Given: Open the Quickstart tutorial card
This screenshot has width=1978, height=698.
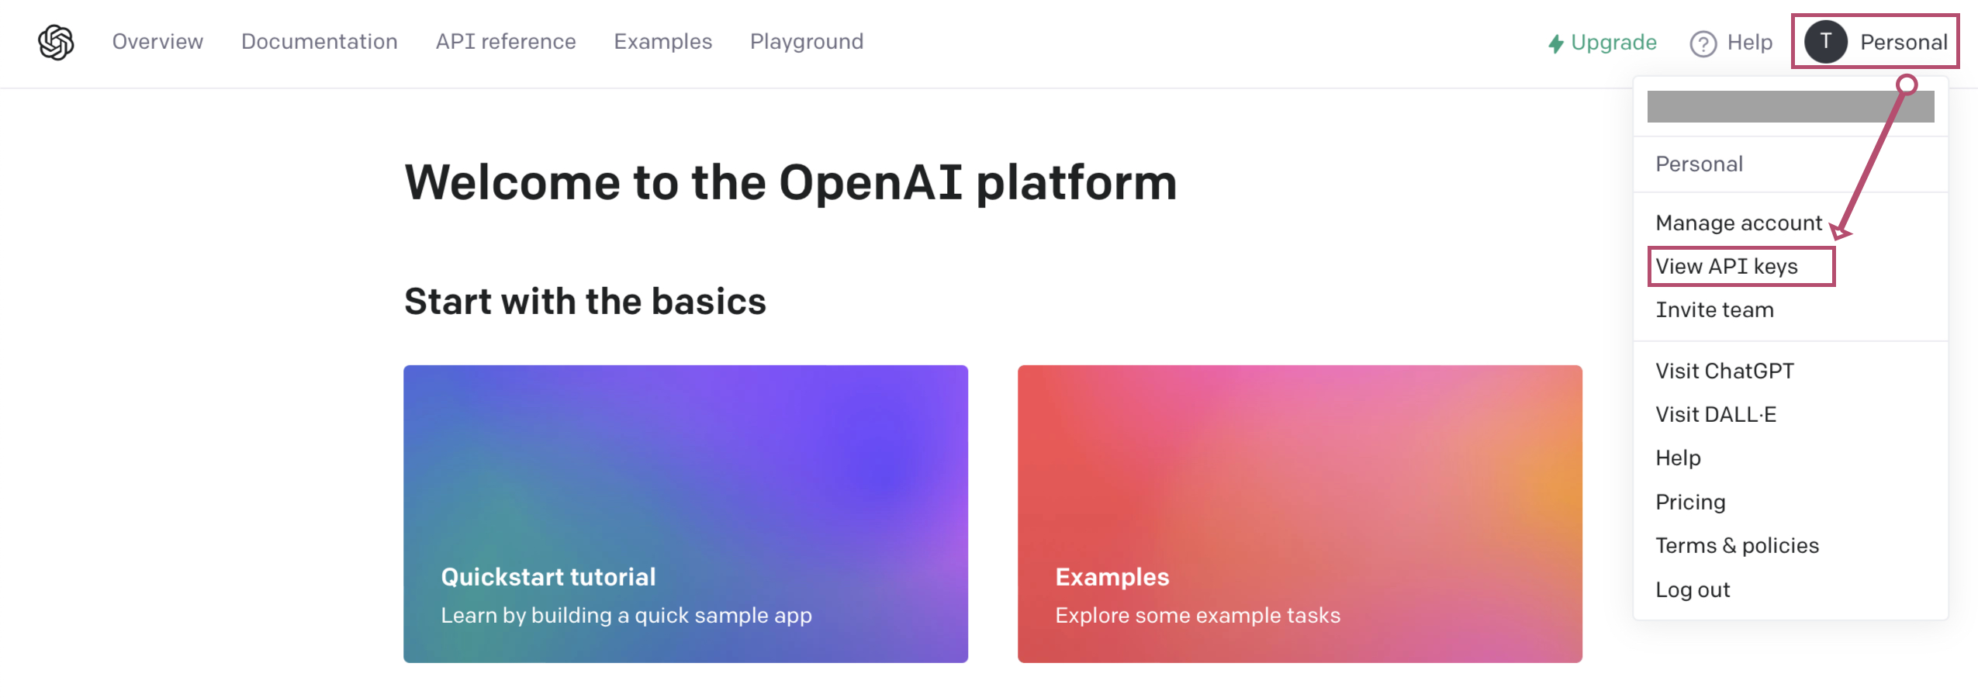Looking at the screenshot, I should 686,514.
